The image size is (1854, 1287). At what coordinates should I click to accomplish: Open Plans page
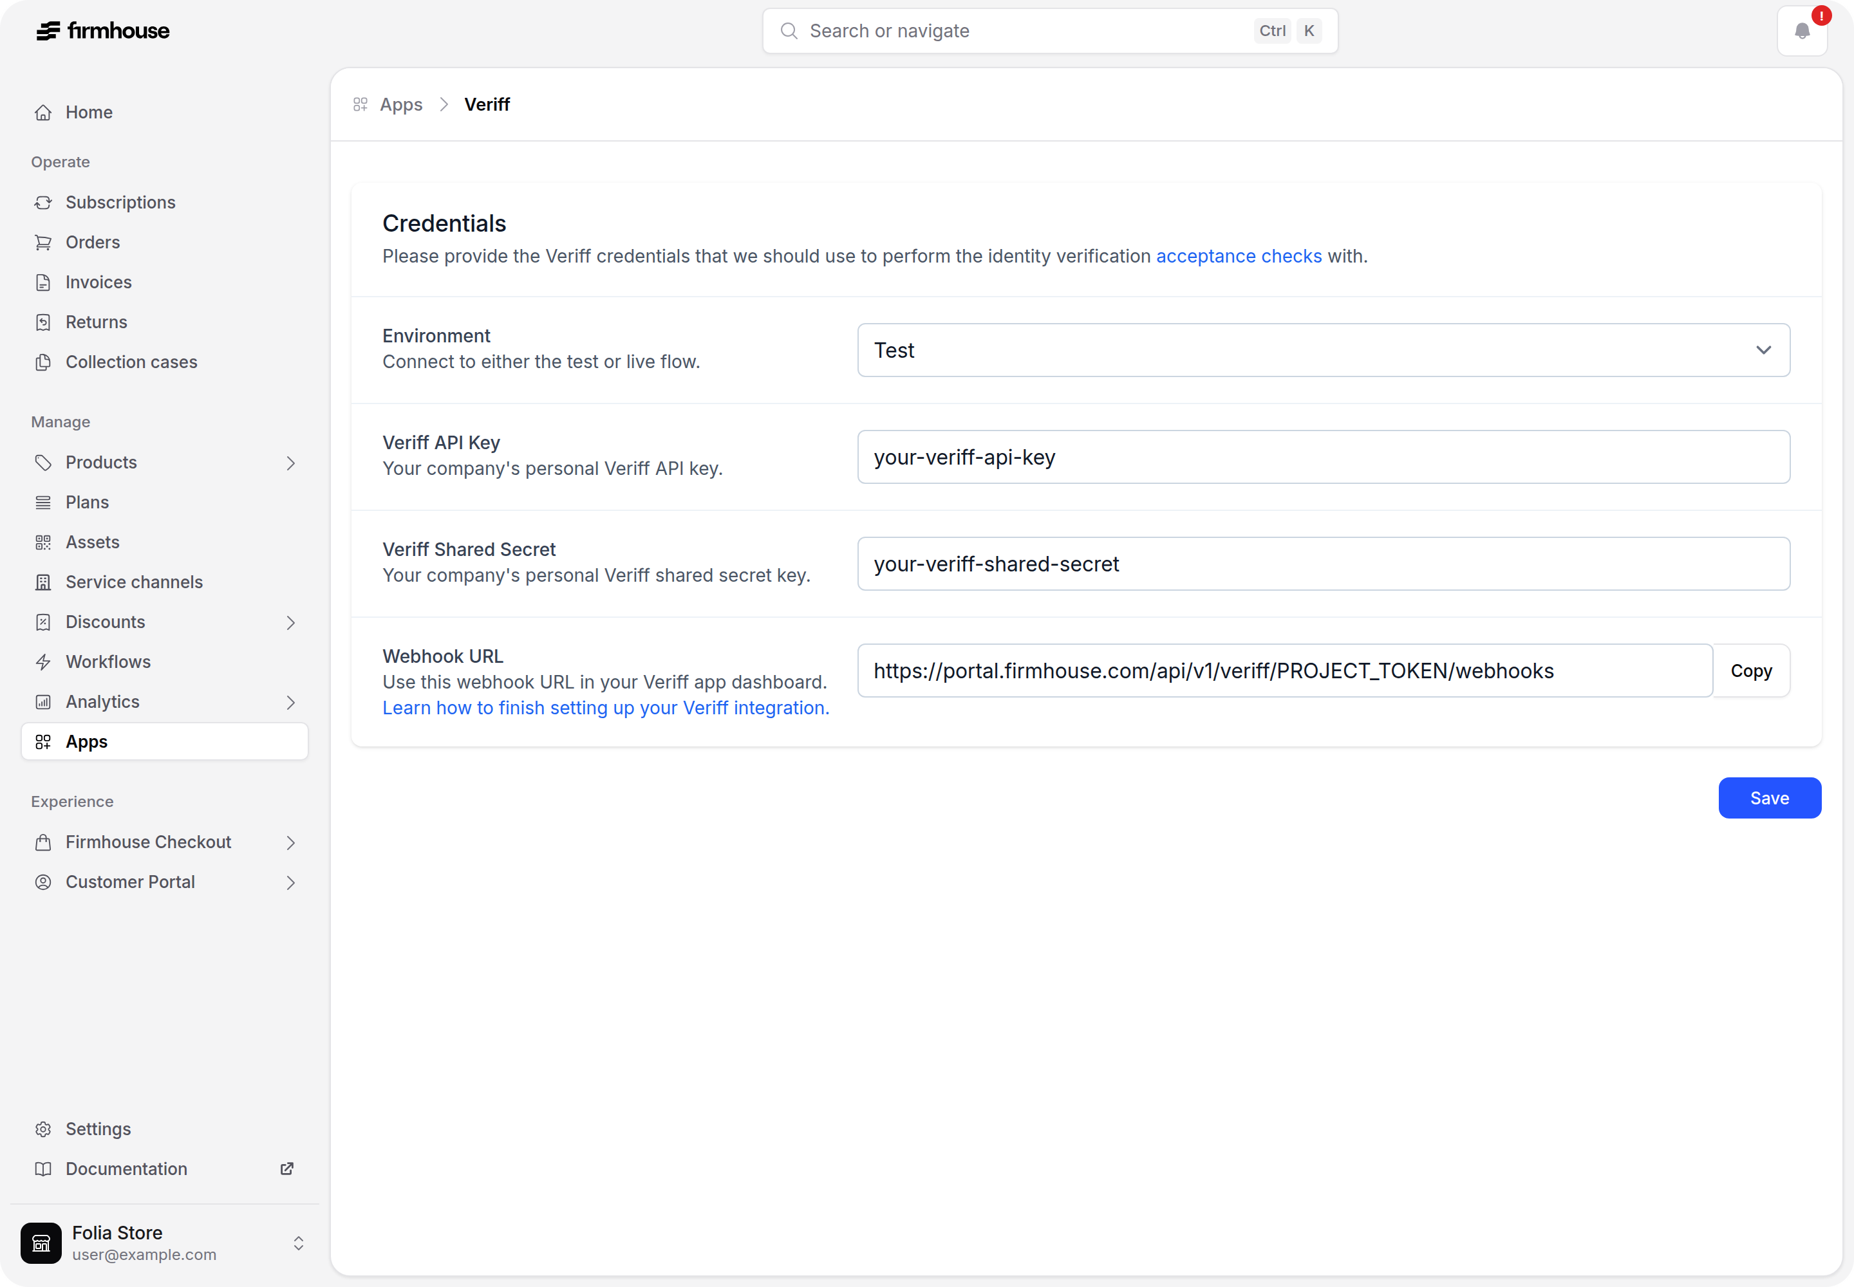point(165,503)
